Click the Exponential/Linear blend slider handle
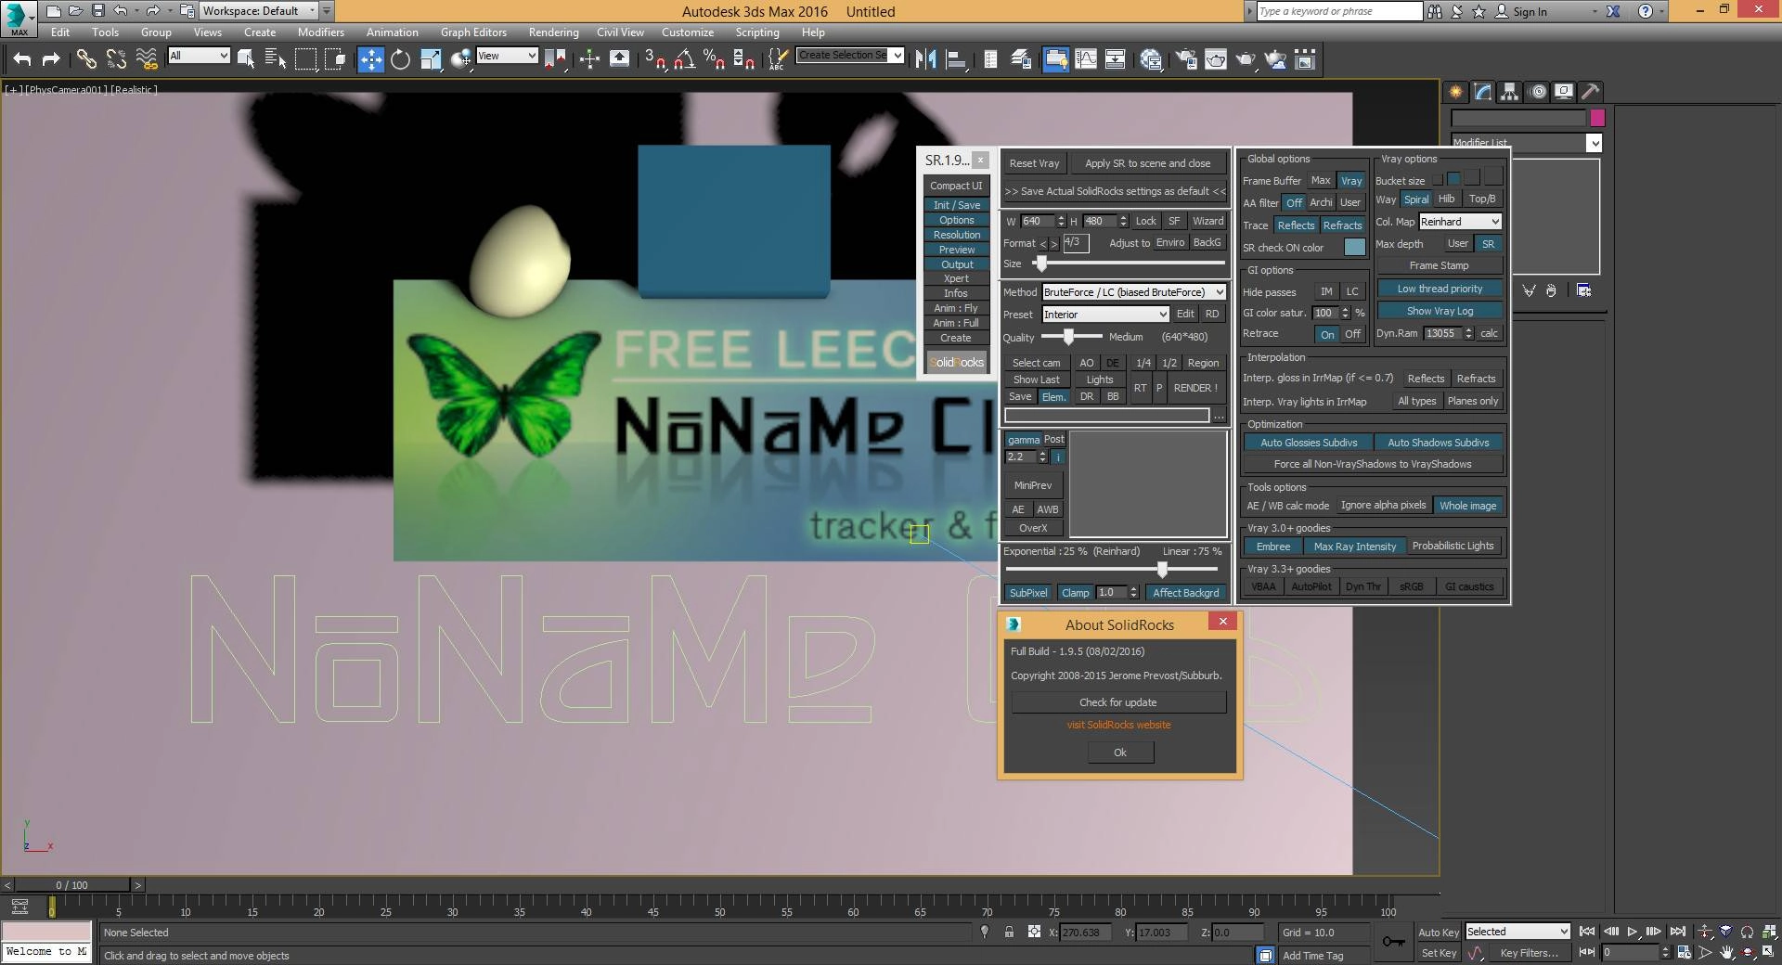Viewport: 1782px width, 965px height. click(x=1162, y=569)
